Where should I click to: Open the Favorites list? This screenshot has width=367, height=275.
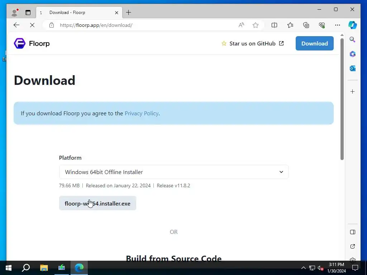click(x=290, y=25)
